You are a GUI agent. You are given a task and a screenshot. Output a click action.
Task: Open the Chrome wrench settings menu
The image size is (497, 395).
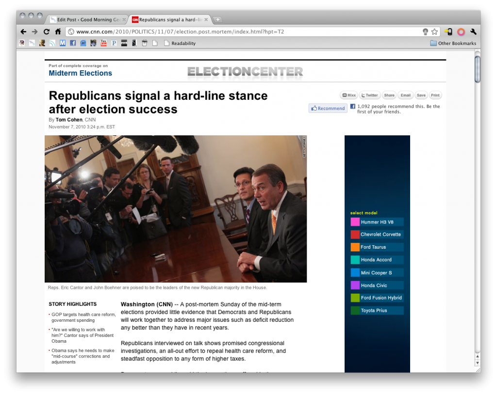point(473,32)
